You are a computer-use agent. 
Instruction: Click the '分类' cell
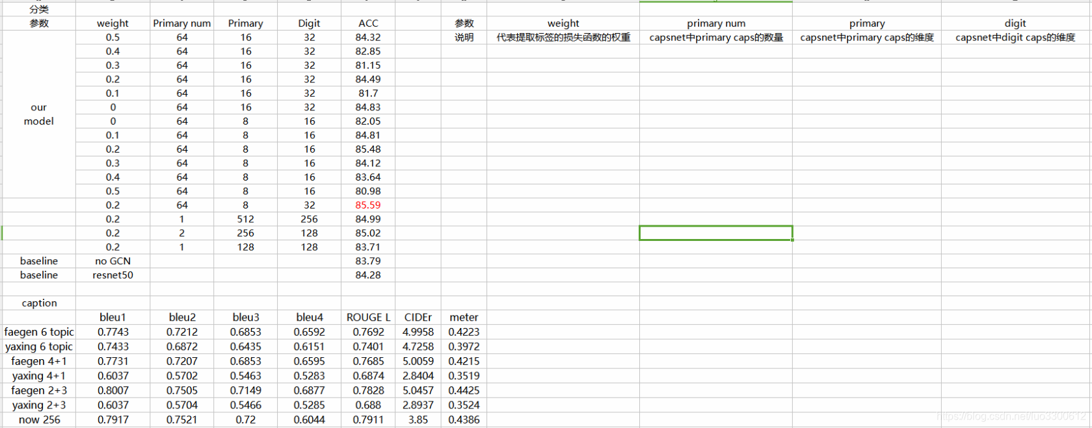pyautogui.click(x=39, y=9)
